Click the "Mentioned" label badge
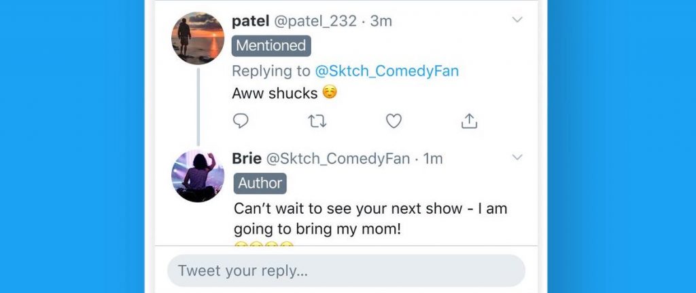The height and width of the screenshot is (293, 696). point(271,45)
